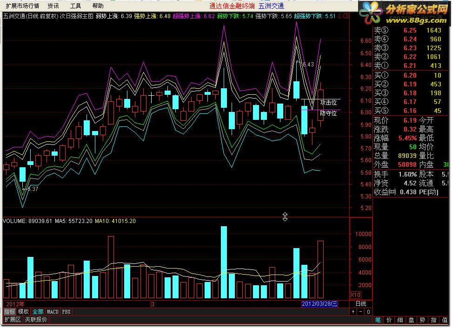
Task: Open the 工具 menu
Action: pyautogui.click(x=75, y=6)
